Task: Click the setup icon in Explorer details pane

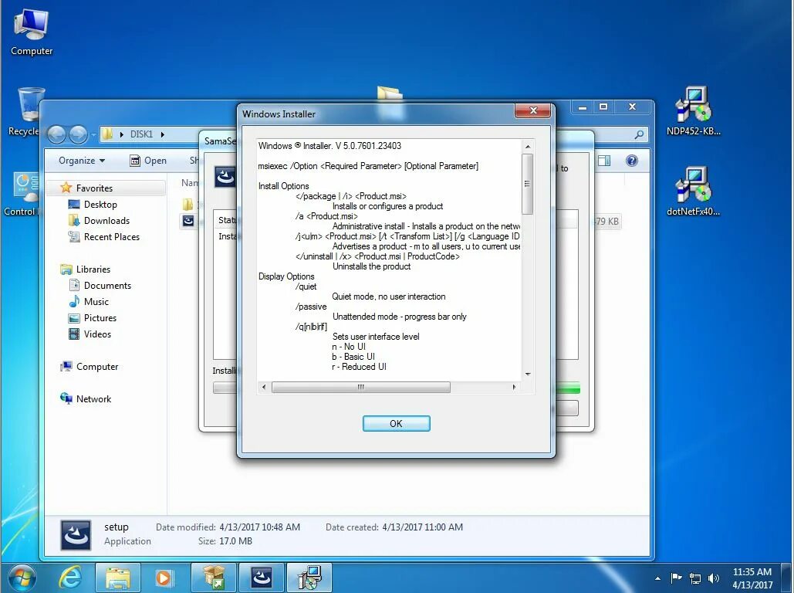Action: tap(76, 535)
